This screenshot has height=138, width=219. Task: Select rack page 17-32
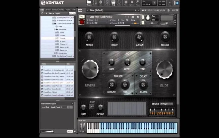(150, 10)
